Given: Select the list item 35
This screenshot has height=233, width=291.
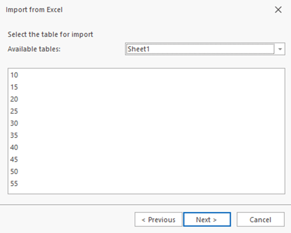Looking at the screenshot, I should (x=14, y=136).
